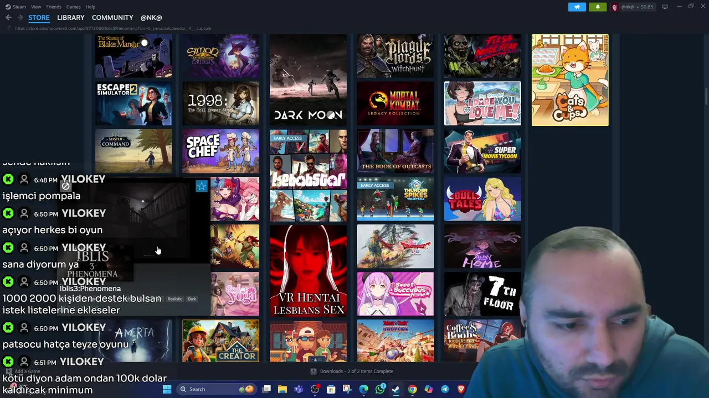Click the ignore icon on the hover card

pyautogui.click(x=65, y=186)
